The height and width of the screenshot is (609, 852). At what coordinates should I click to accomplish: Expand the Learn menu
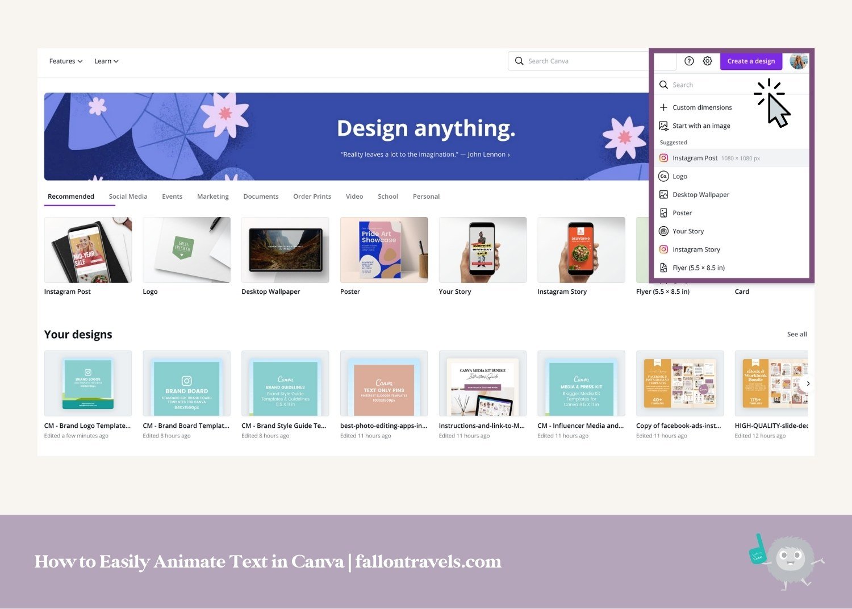[x=106, y=61]
